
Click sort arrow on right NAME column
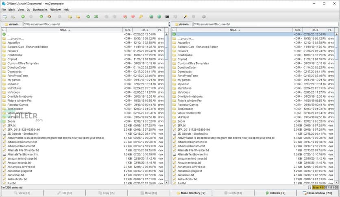coord(240,30)
